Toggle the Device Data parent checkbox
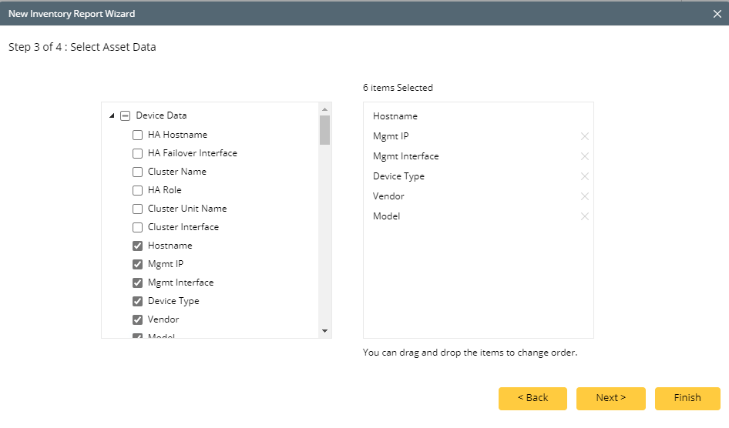 (x=126, y=115)
